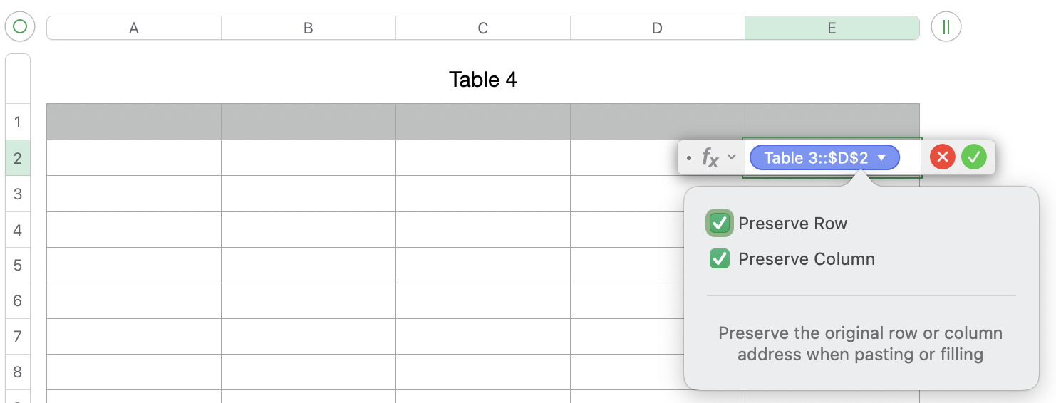Click the Table 4 title
The height and width of the screenshot is (403, 1056).
(x=482, y=80)
